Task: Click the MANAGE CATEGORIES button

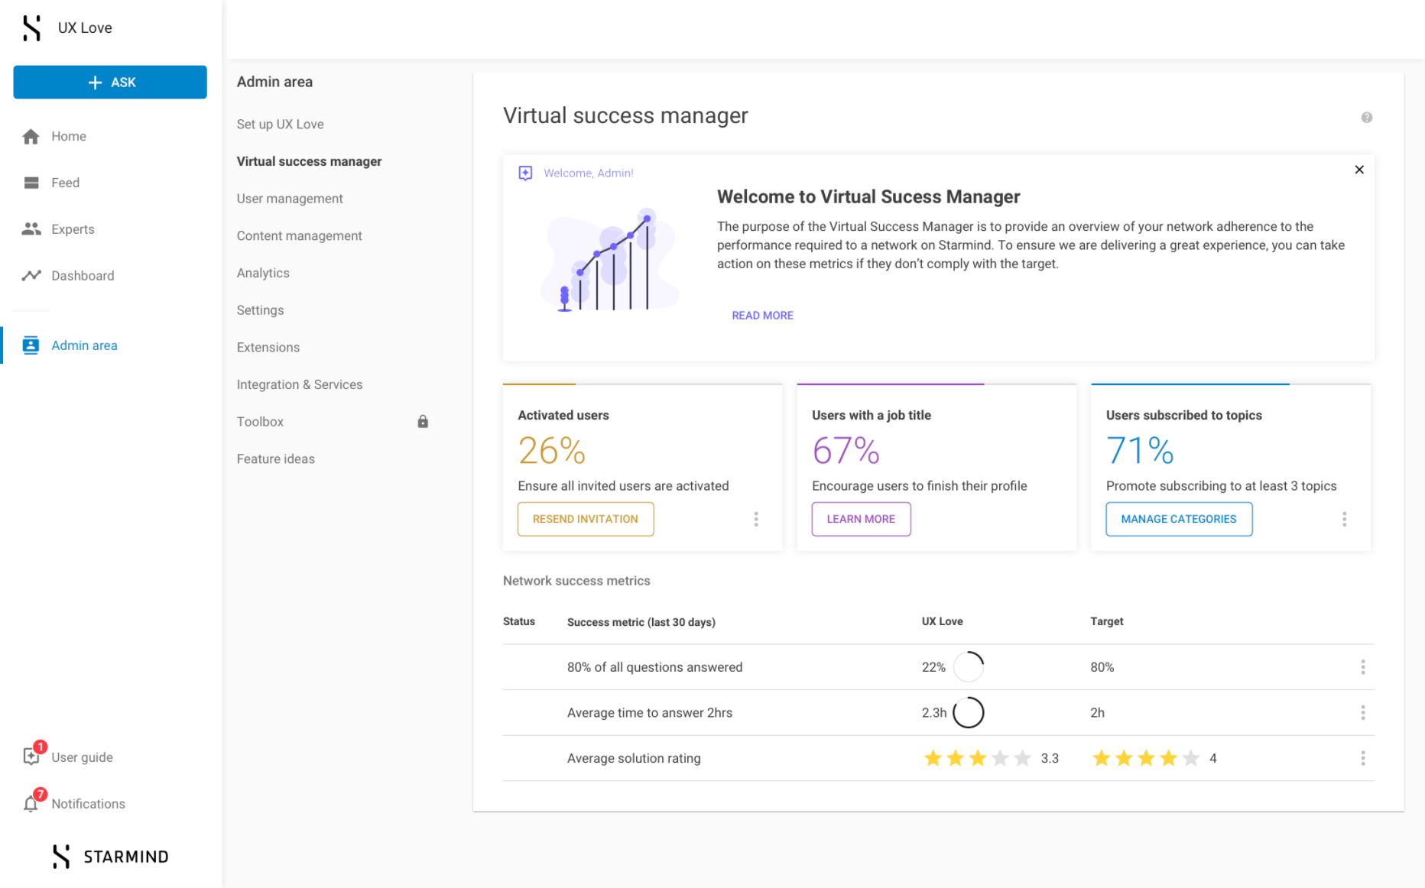Action: point(1179,519)
